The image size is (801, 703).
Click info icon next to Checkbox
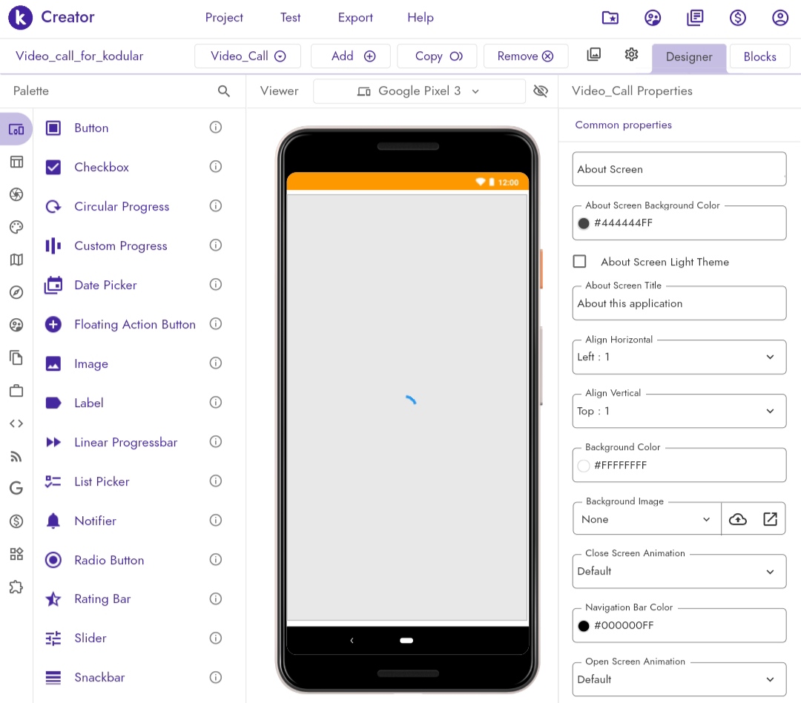216,167
